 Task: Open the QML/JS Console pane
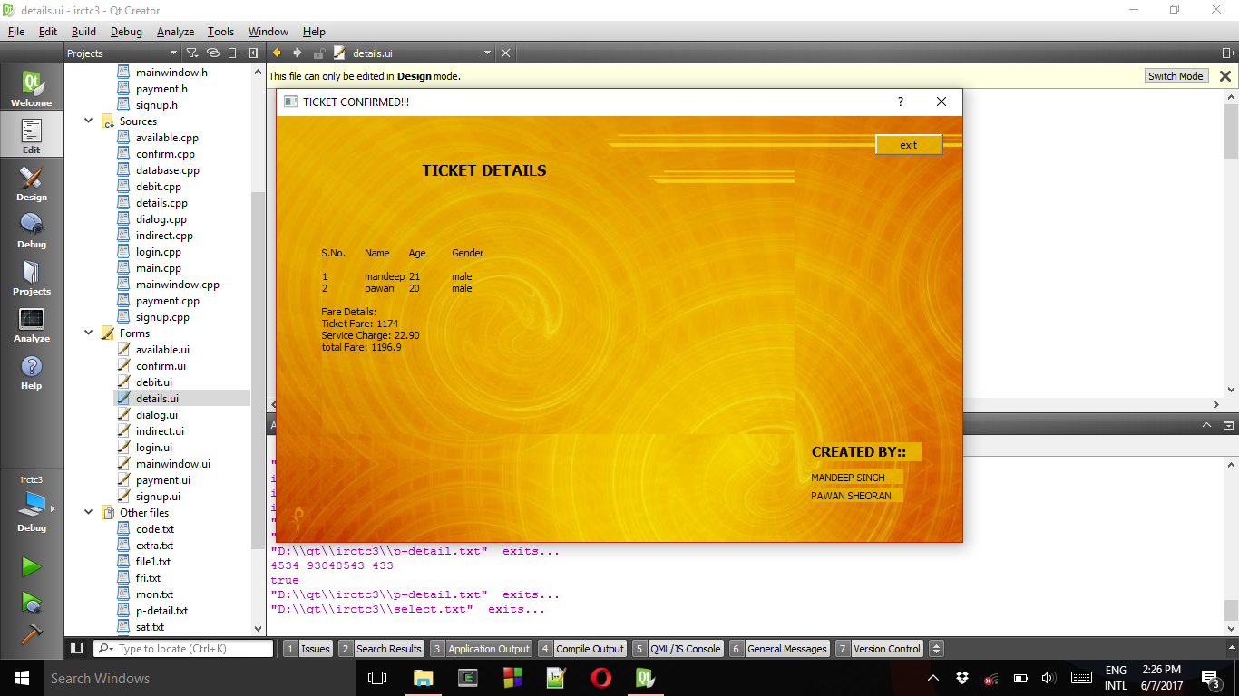click(678, 648)
